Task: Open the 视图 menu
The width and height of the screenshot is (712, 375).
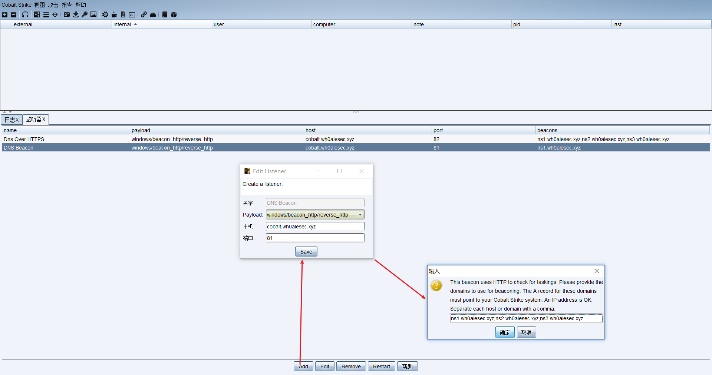Action: 40,5
